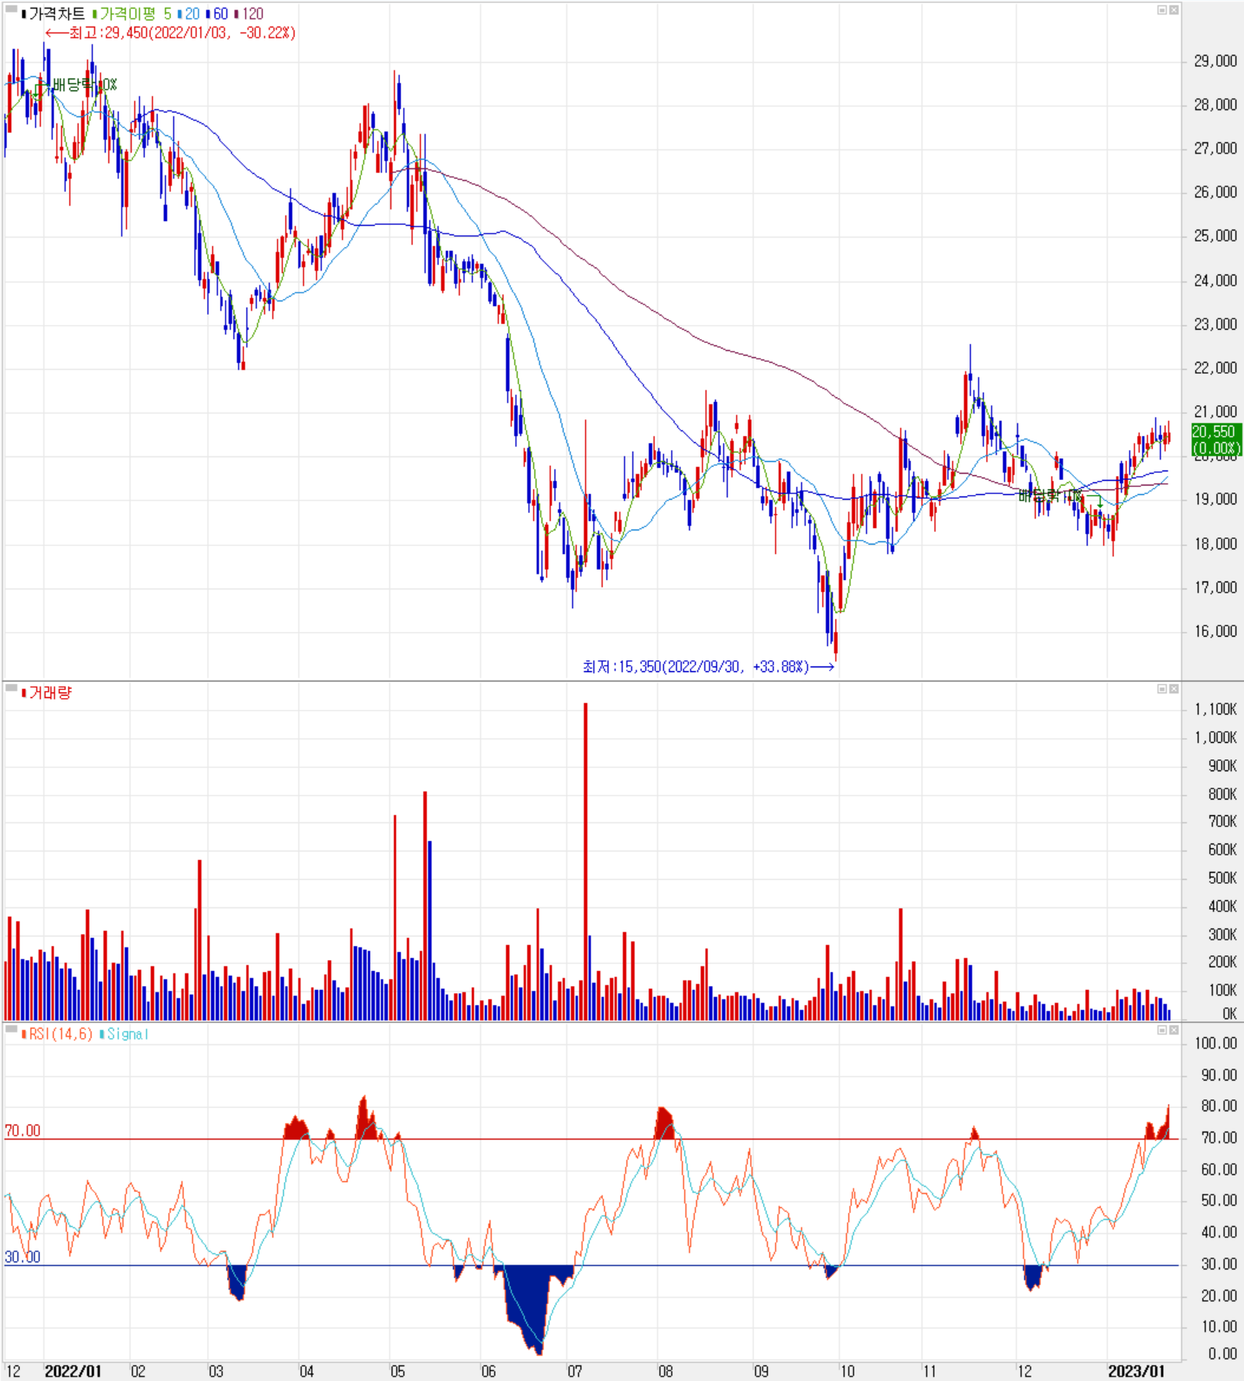Click the 16,000 price axis label
This screenshot has height=1381, width=1244.
[x=1215, y=631]
